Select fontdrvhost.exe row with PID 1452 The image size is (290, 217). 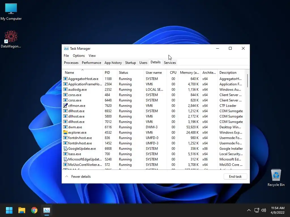(x=153, y=143)
